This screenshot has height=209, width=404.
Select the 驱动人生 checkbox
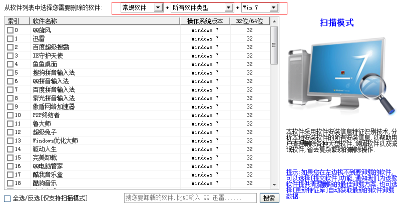10,149
